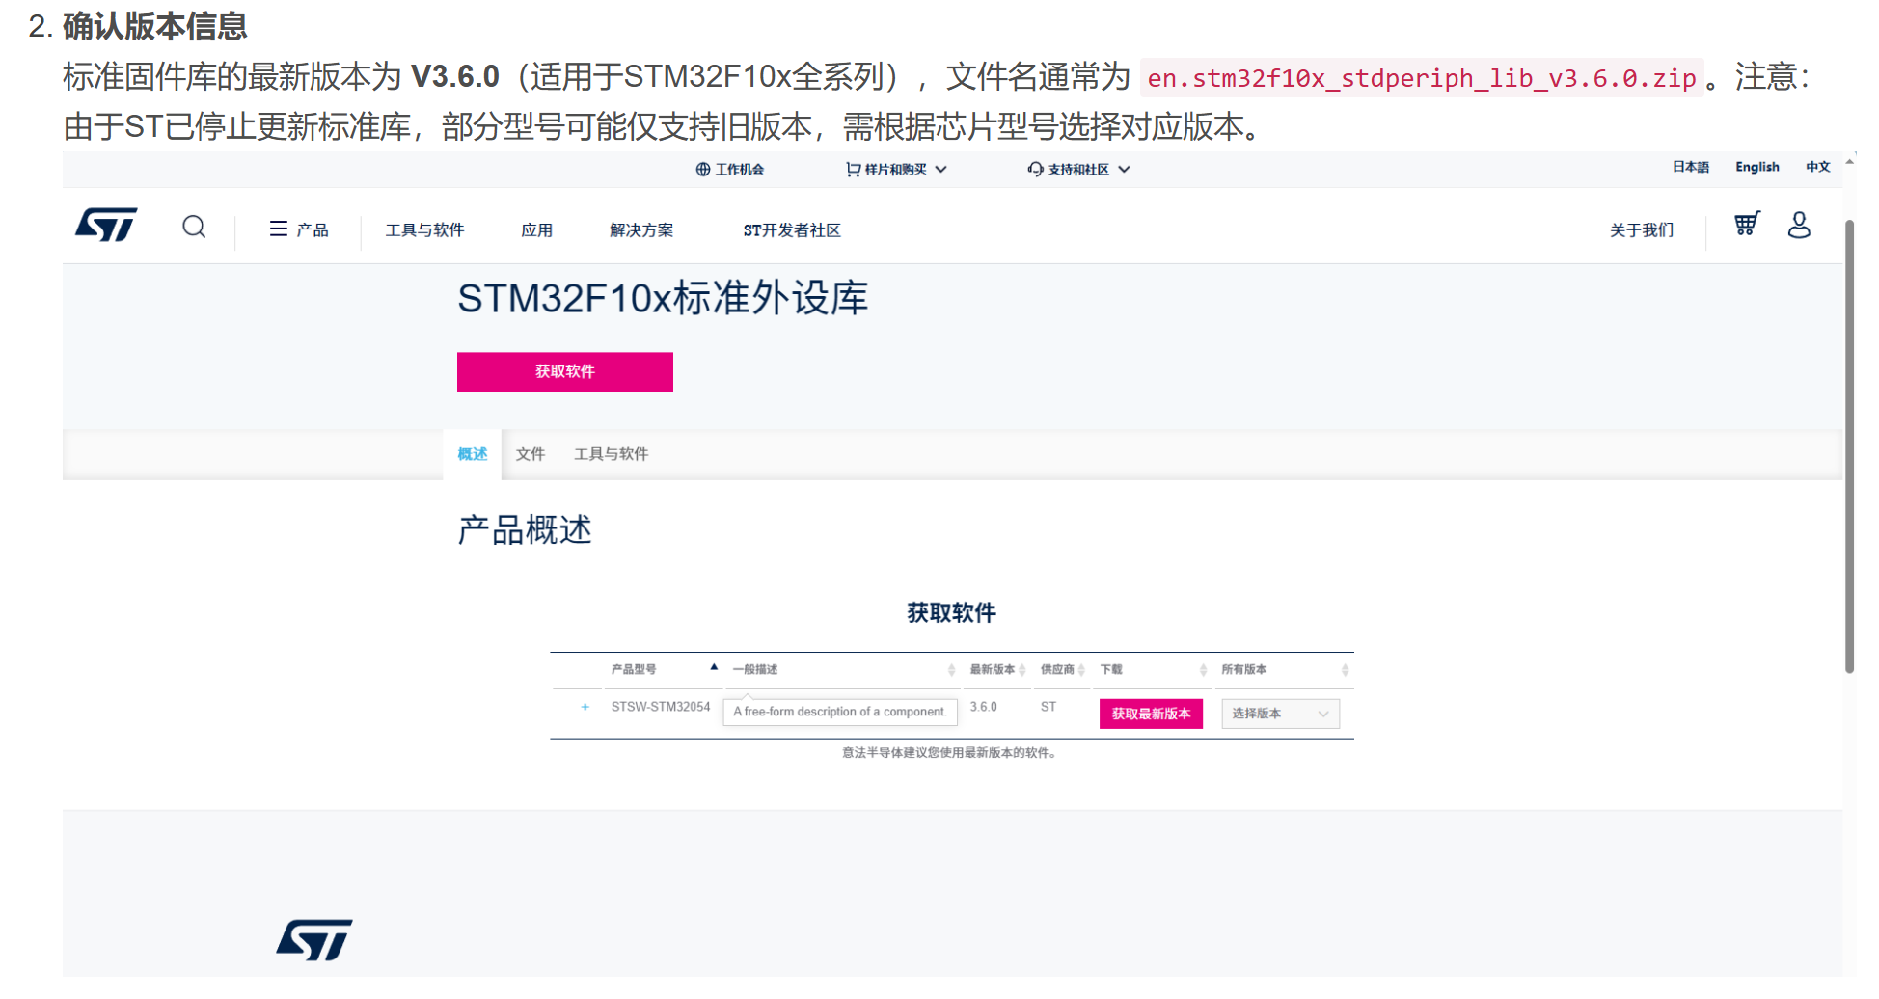Image resolution: width=1879 pixels, height=999 pixels.
Task: Click the 3.6.0 version cell
Action: (x=983, y=707)
